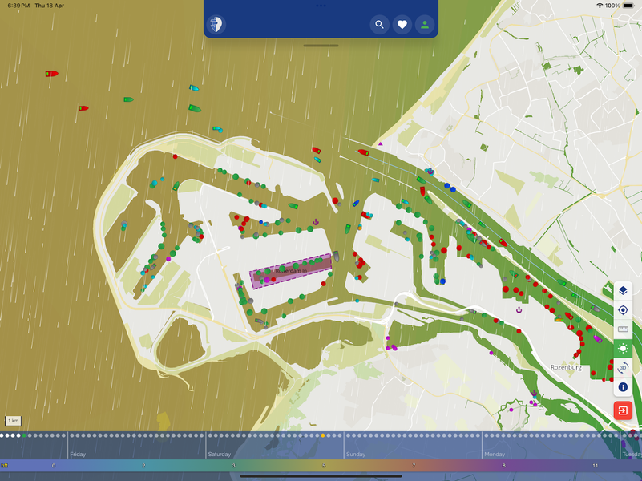Screen dimensions: 642x481
Task: Open the user profile icon
Action: point(425,25)
